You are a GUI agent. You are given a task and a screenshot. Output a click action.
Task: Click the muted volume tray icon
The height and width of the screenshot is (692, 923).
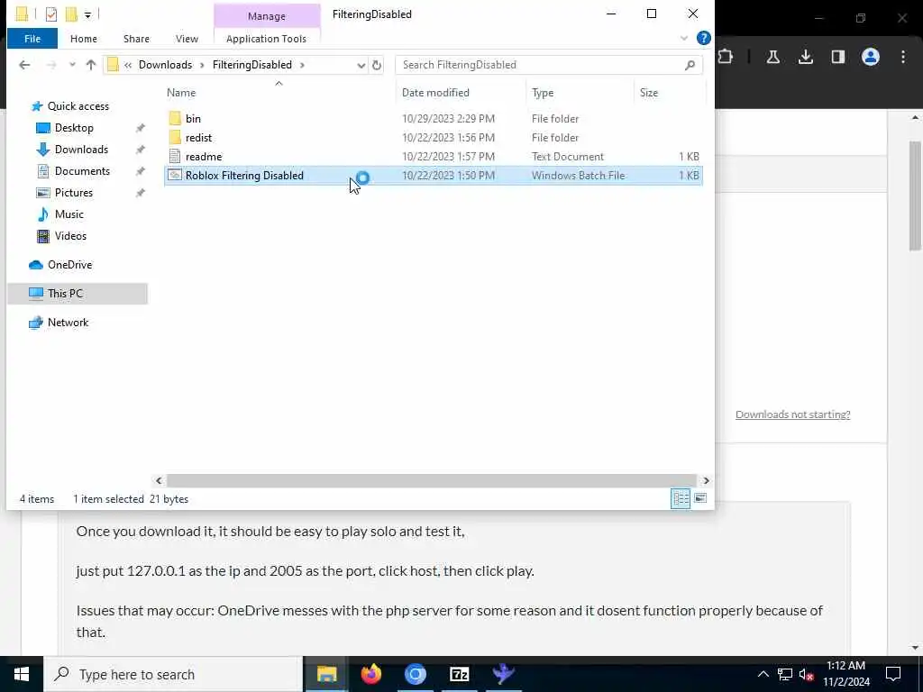click(806, 674)
